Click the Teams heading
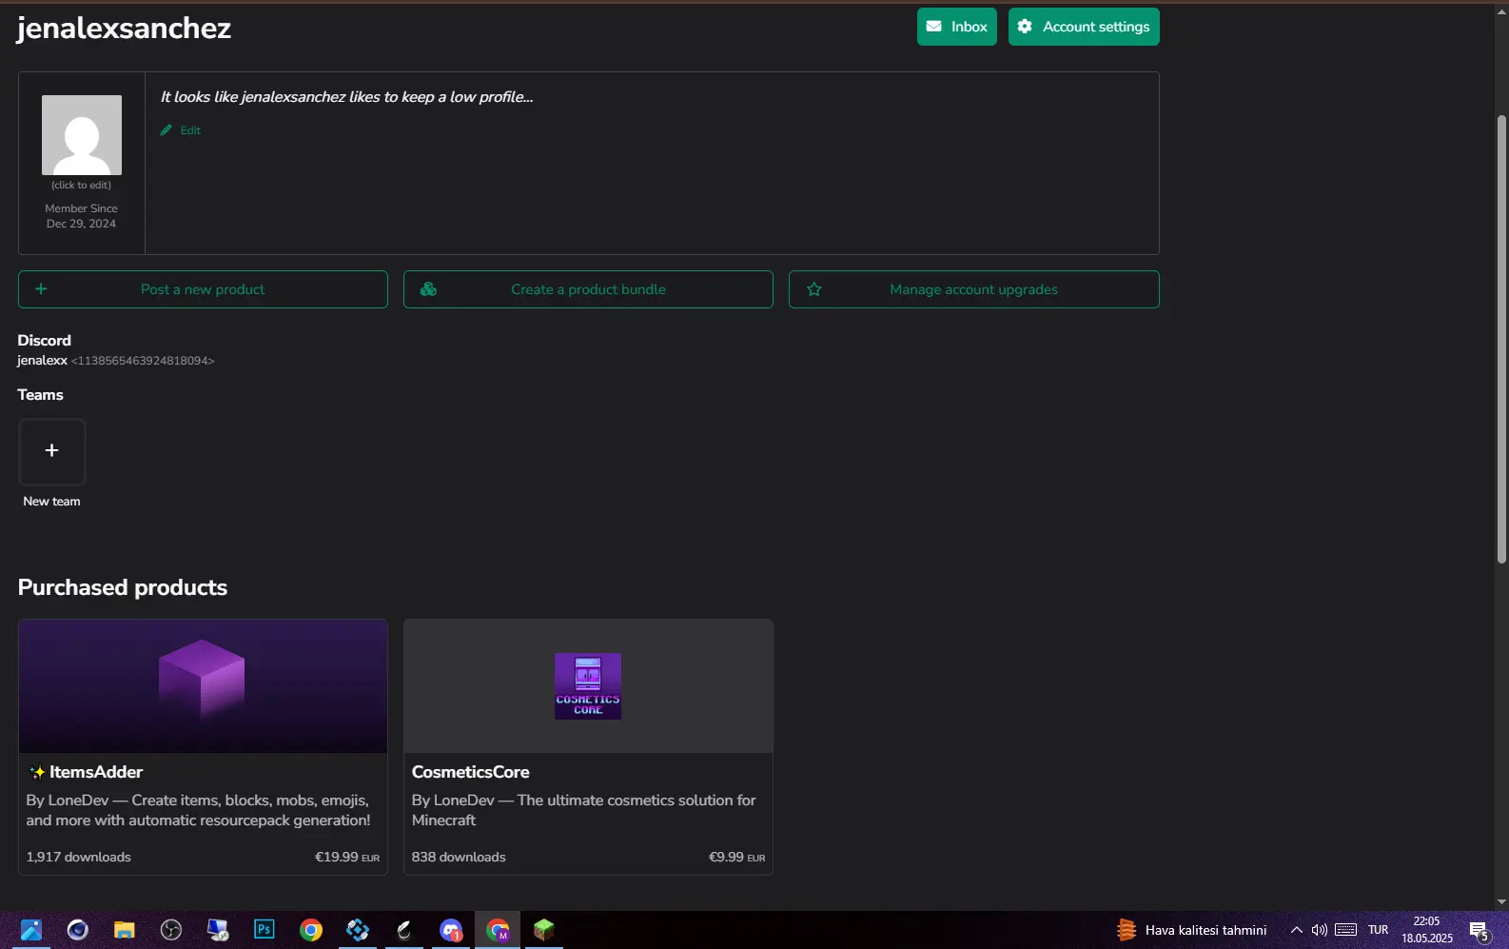 [x=40, y=395]
